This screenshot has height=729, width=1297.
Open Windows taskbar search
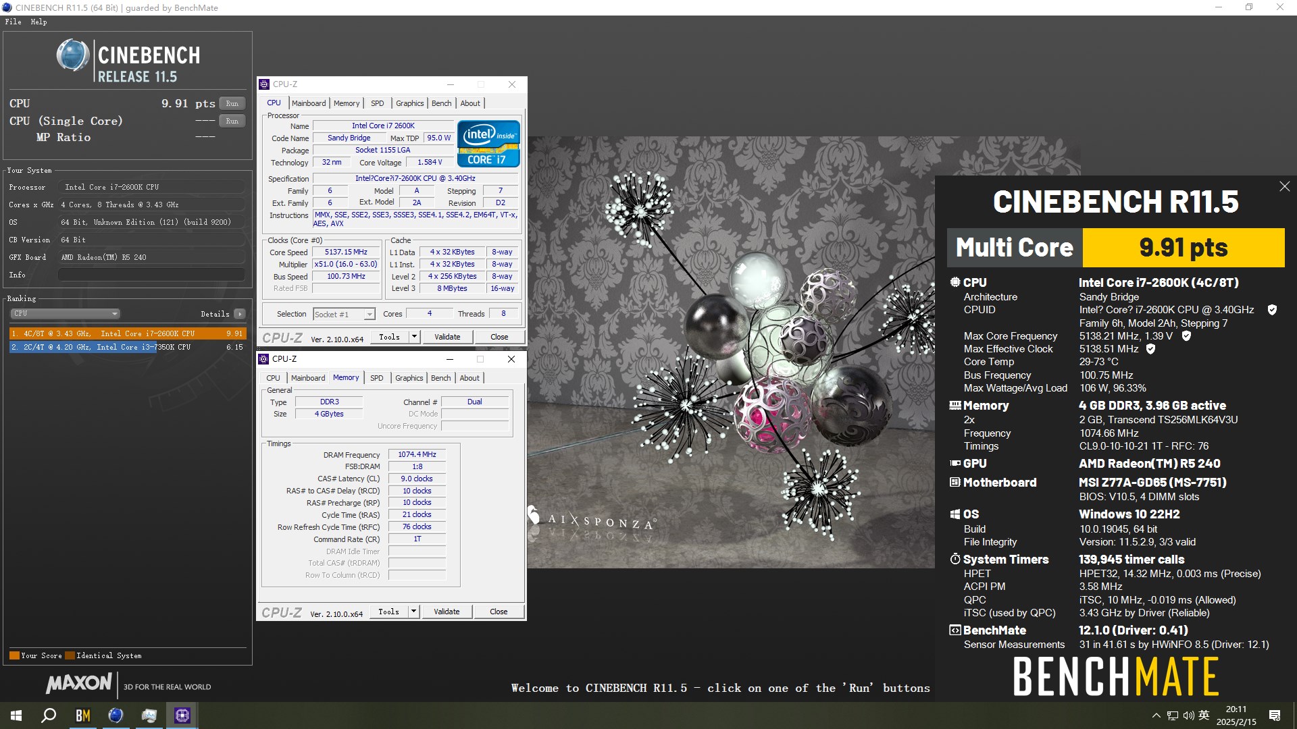pos(49,715)
